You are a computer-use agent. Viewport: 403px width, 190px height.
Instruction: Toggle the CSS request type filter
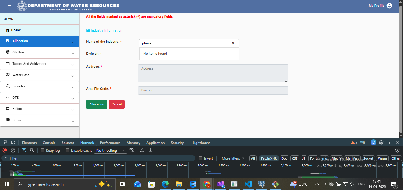295,158
